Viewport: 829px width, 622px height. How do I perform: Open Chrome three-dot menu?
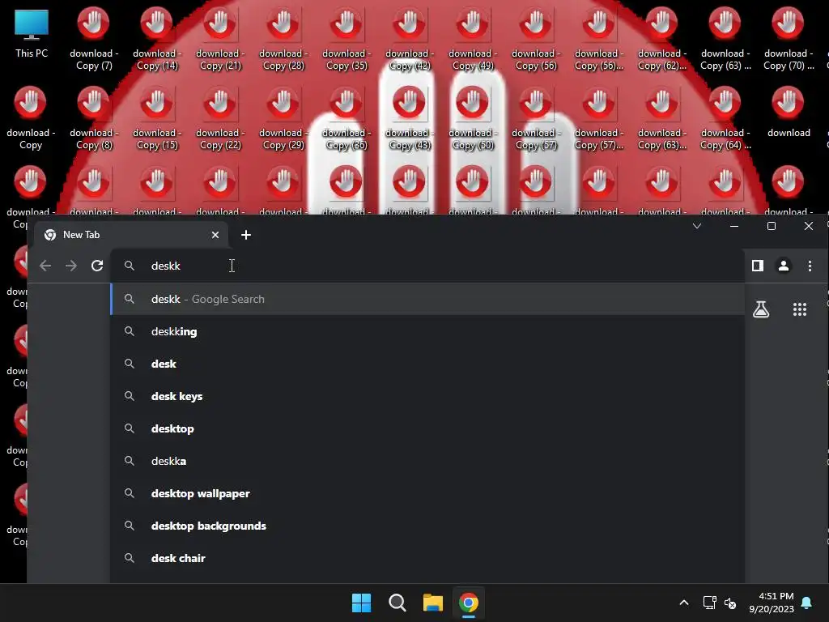810,266
